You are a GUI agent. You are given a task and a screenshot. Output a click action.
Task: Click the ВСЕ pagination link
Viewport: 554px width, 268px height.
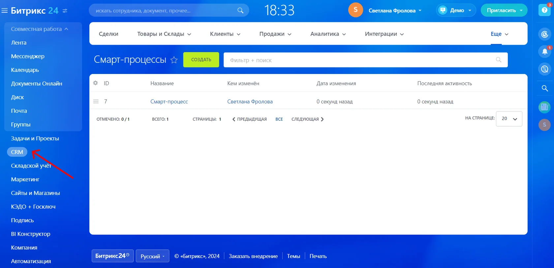point(279,119)
